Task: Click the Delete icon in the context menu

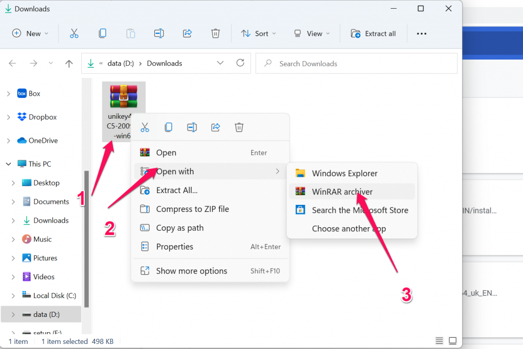Action: coord(239,127)
